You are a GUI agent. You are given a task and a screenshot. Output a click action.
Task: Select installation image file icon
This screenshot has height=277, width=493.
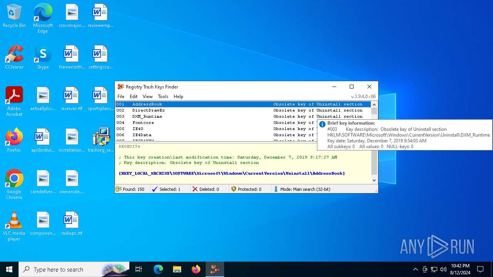pyautogui.click(x=72, y=141)
